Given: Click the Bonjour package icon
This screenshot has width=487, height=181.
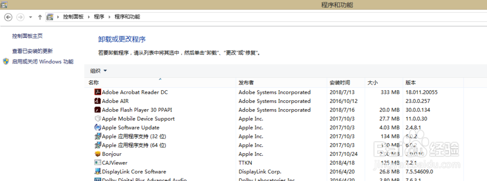Looking at the screenshot, I should pos(98,154).
